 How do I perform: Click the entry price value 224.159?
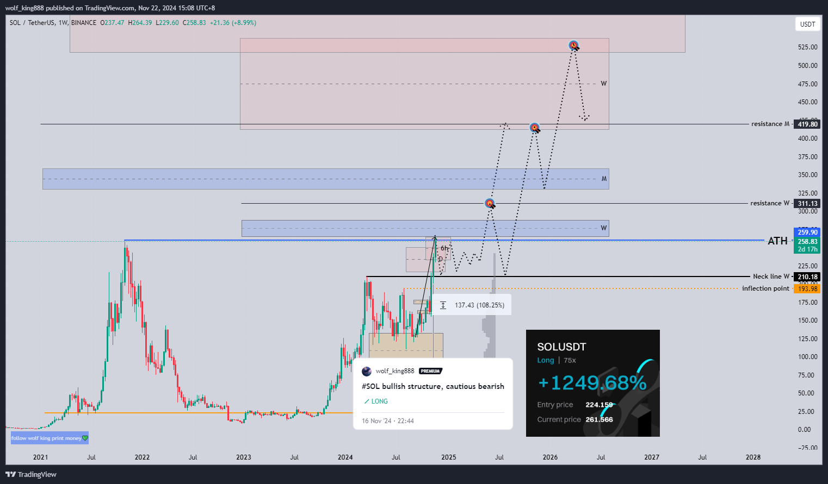click(x=599, y=405)
